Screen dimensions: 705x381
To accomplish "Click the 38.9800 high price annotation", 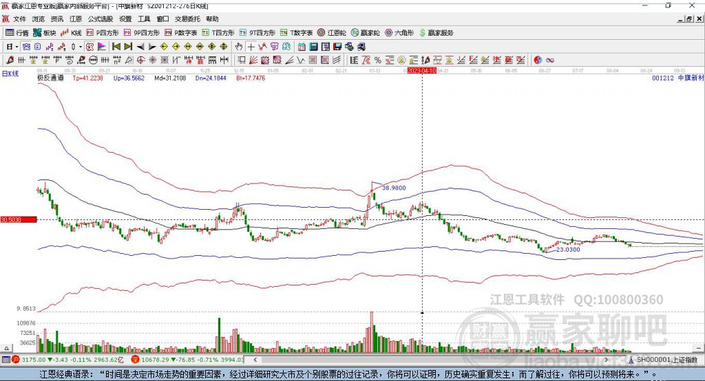I will [x=394, y=188].
